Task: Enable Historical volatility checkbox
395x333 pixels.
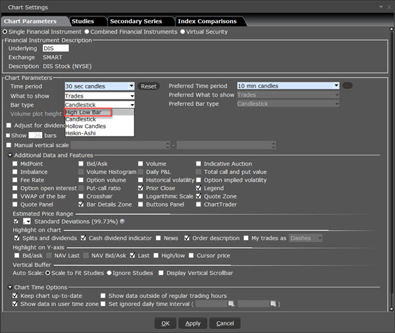Action: [x=141, y=180]
